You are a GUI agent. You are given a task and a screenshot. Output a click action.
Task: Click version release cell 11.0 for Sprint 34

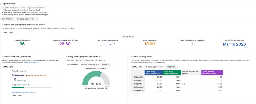tap(191, 84)
